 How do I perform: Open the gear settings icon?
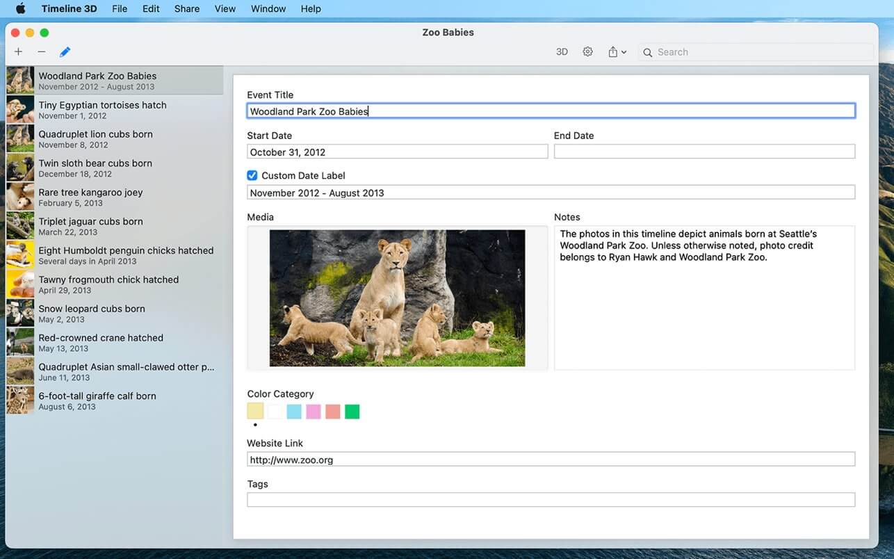coord(587,52)
